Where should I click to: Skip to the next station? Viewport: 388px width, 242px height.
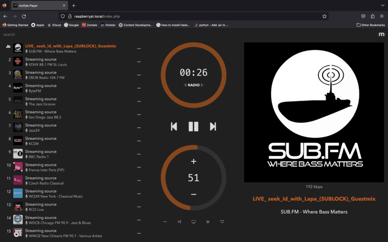pos(213,126)
